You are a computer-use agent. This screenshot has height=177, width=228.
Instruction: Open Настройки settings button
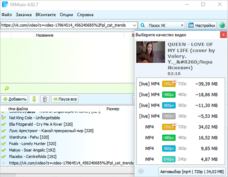click(x=202, y=25)
